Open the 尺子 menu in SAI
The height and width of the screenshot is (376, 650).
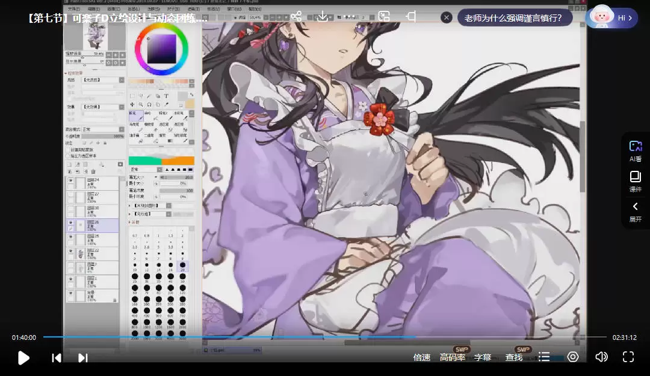click(173, 8)
